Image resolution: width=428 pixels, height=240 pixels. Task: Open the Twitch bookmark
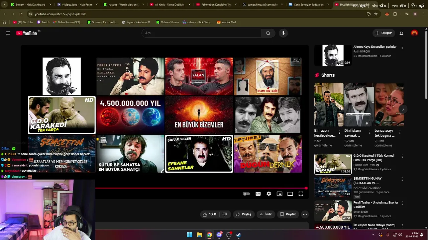pyautogui.click(x=43, y=22)
